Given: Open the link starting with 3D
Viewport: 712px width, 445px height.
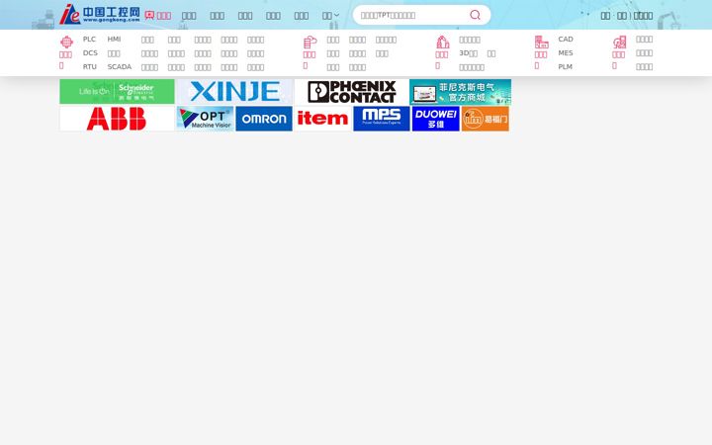Looking at the screenshot, I should (x=468, y=53).
